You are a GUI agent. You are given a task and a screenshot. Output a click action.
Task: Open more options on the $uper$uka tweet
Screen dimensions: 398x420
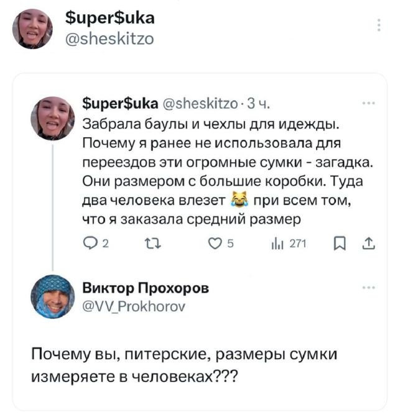[x=371, y=103]
